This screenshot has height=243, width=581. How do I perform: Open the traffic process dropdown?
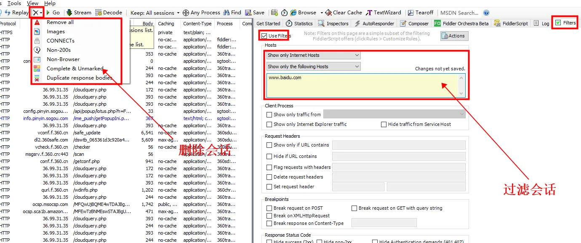tap(394, 115)
